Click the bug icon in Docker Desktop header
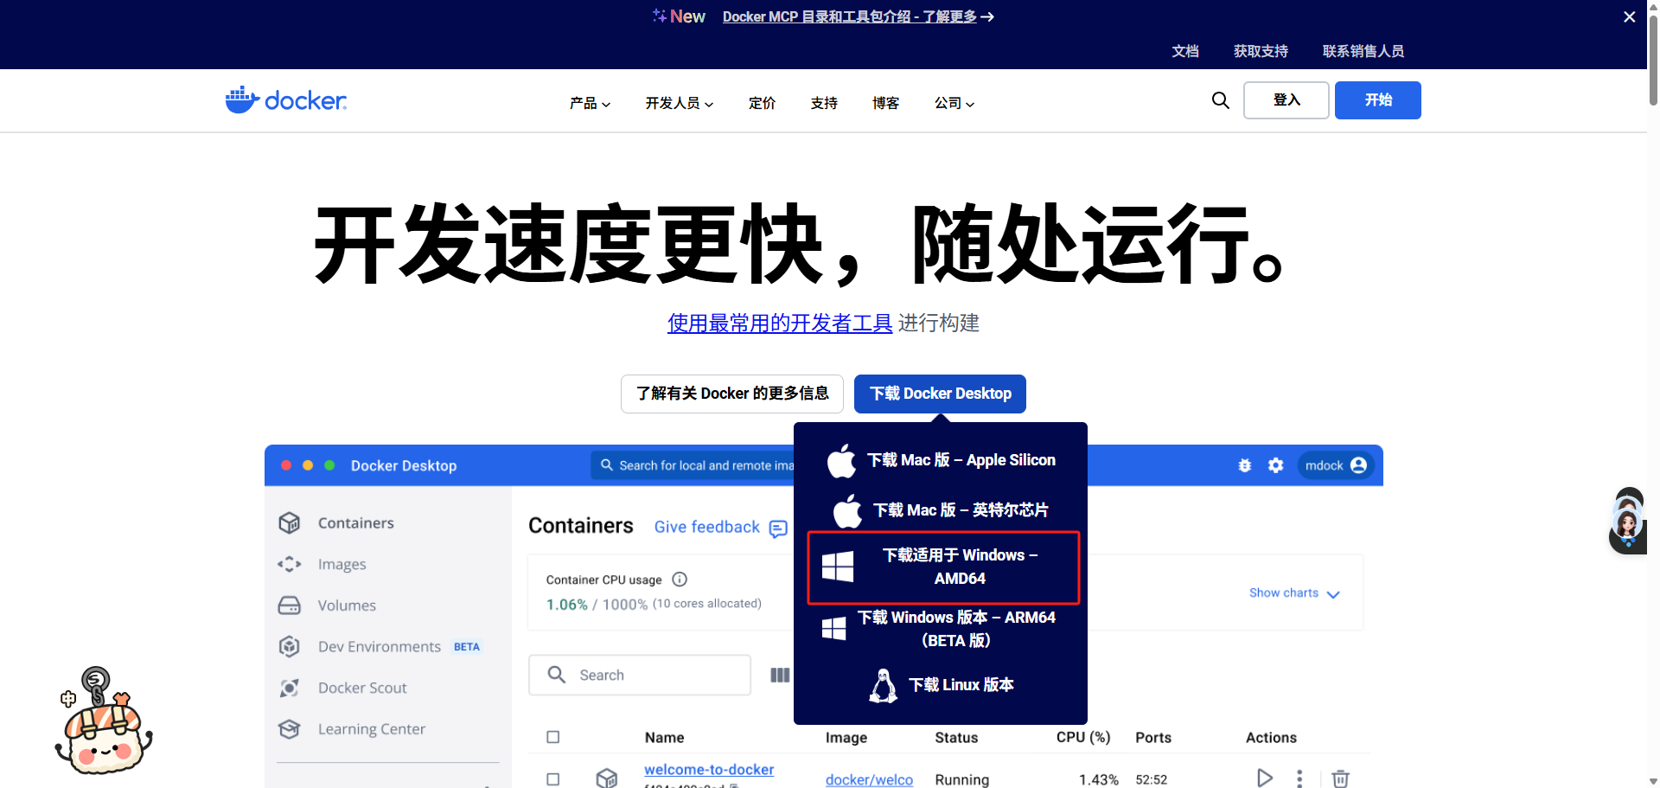Screen dimensions: 1660x788 (x=1245, y=465)
